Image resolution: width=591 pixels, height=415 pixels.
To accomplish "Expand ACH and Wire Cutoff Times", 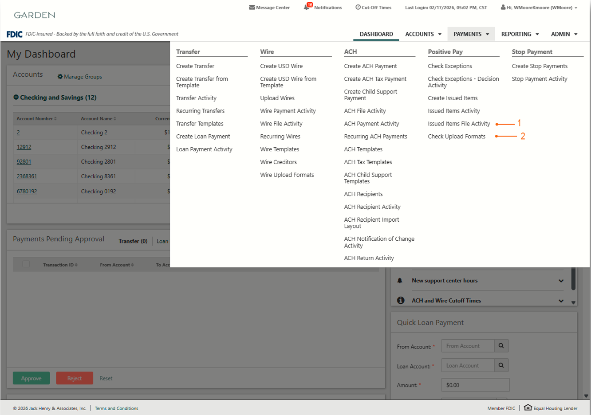I will point(561,301).
